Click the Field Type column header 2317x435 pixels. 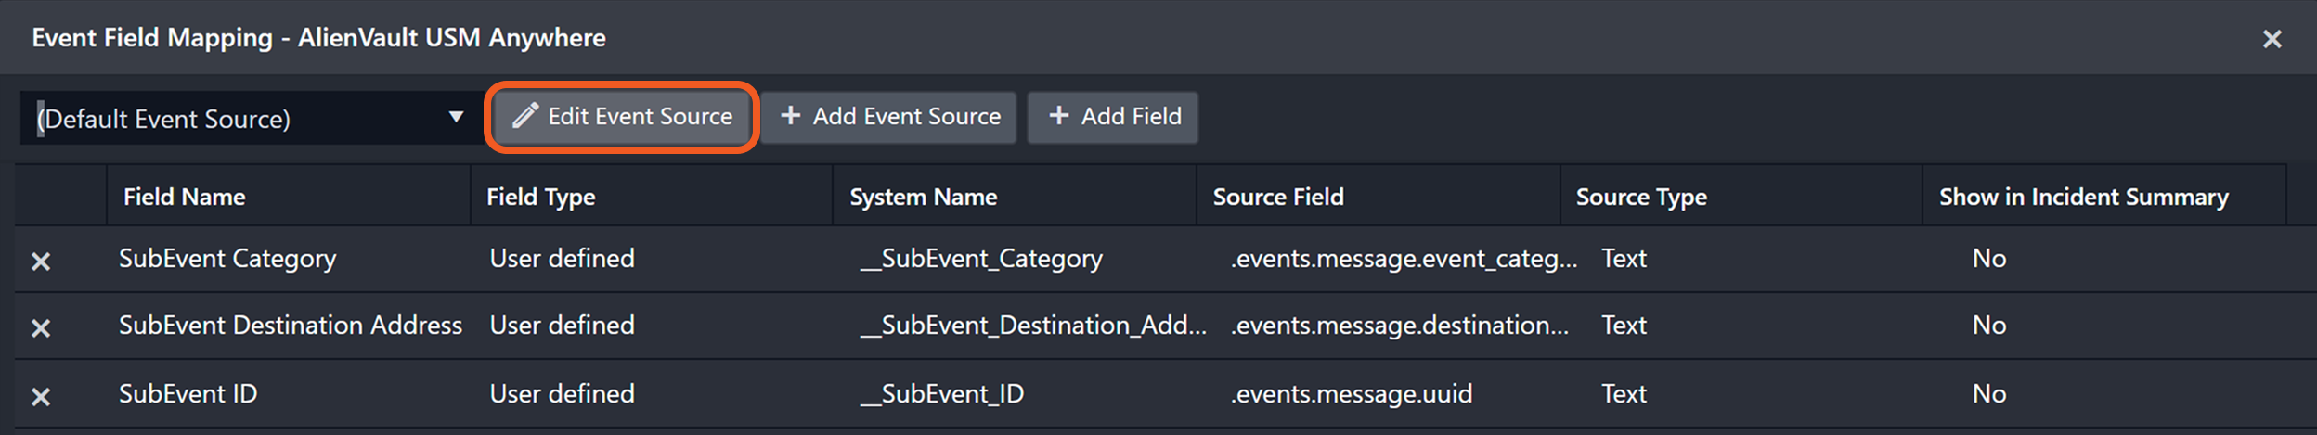coord(541,197)
